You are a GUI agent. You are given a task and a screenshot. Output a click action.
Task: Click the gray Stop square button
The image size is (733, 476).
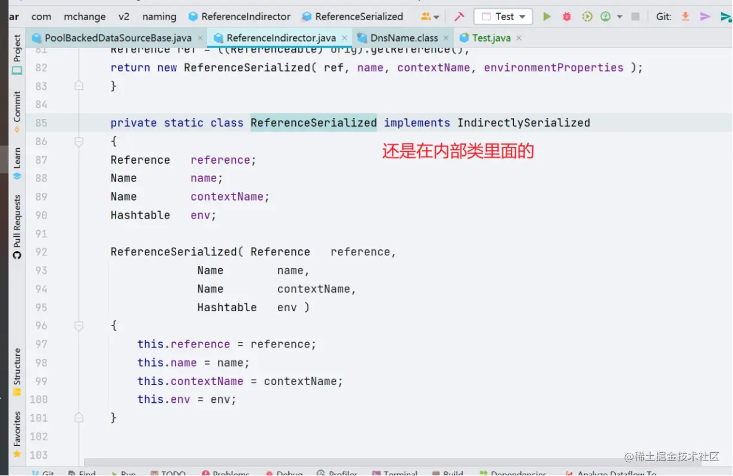point(635,17)
